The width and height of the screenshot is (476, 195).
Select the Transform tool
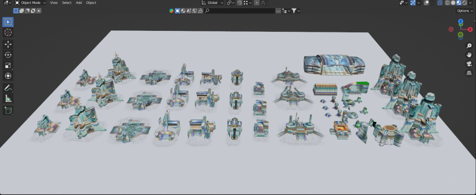pos(8,76)
